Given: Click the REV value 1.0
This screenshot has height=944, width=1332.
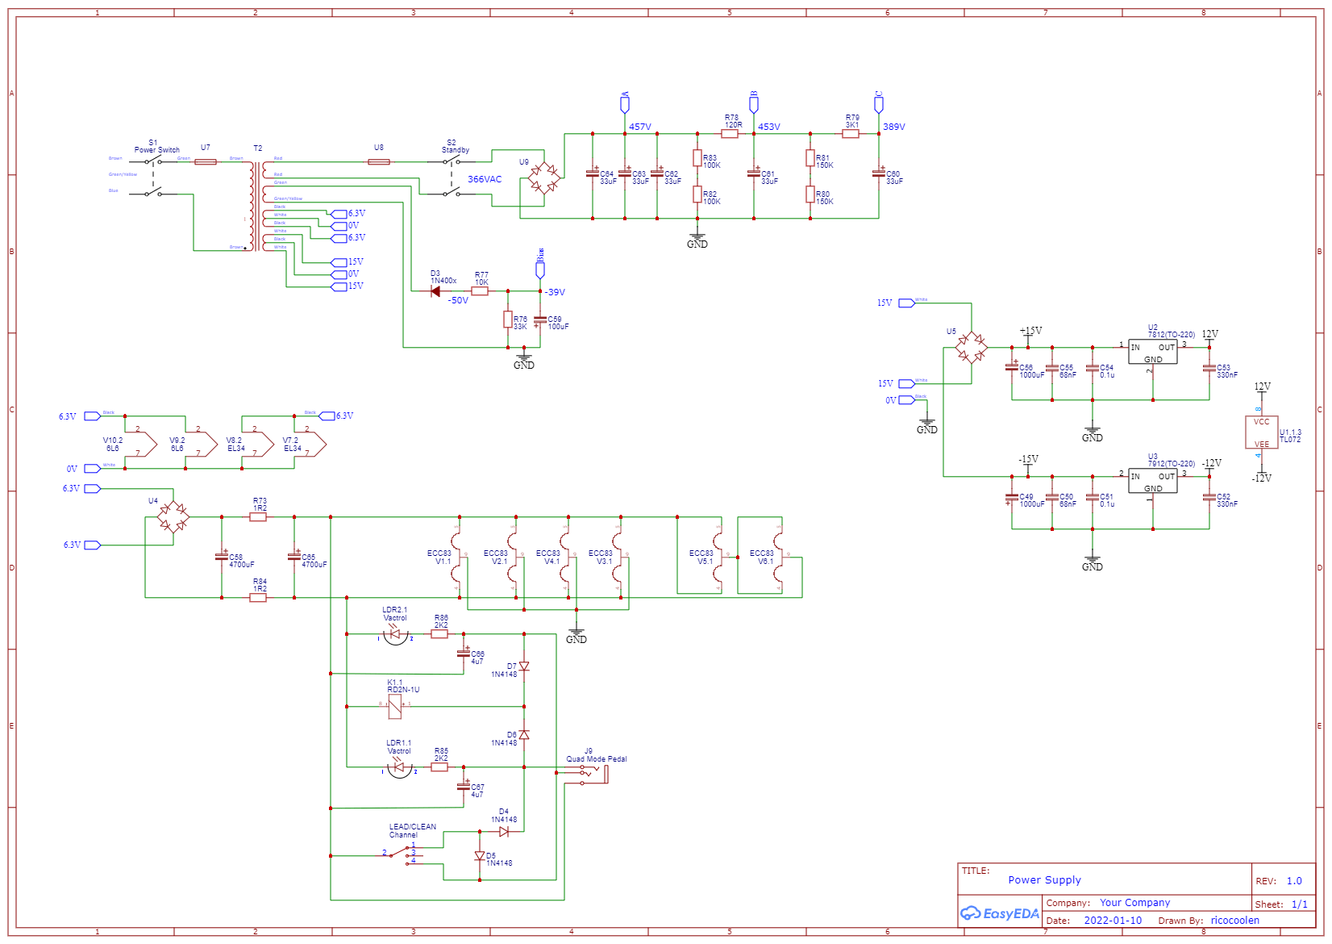Looking at the screenshot, I should coord(1294,881).
